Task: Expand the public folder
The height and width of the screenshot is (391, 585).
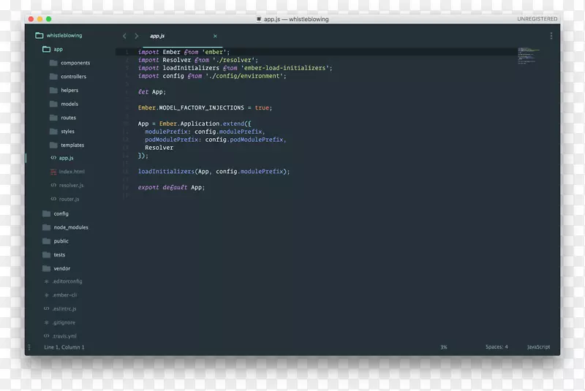Action: (x=56, y=241)
